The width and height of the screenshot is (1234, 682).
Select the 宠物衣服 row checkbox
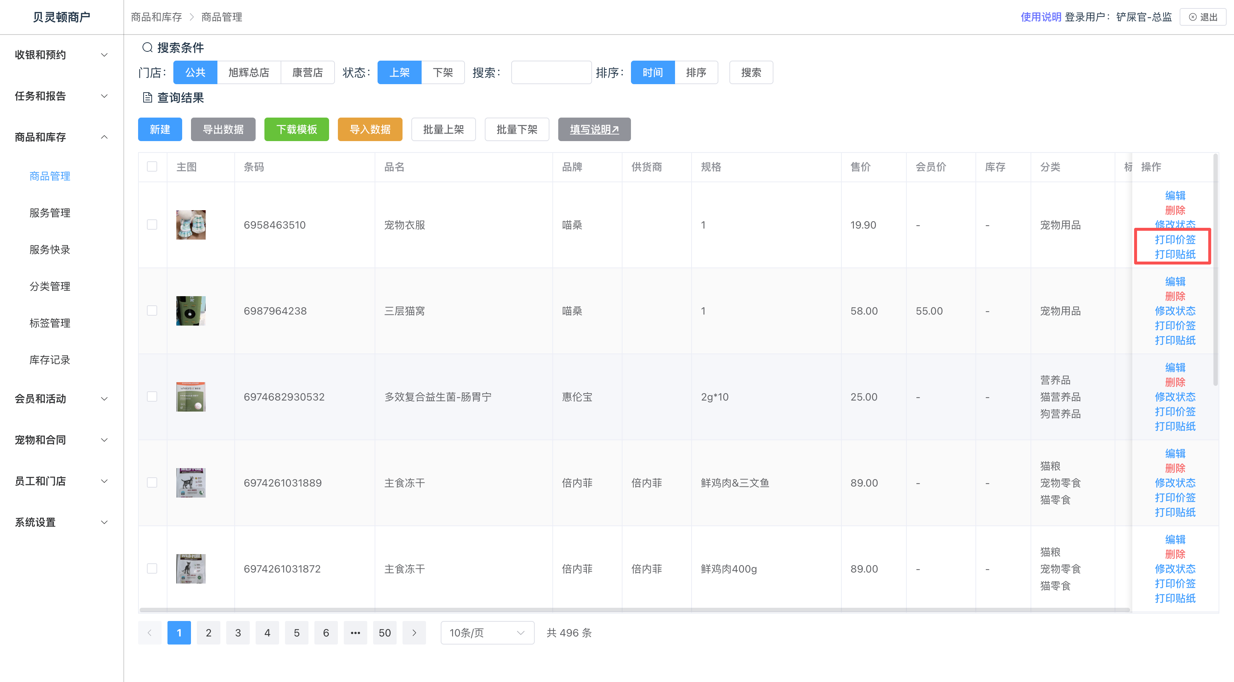[152, 225]
